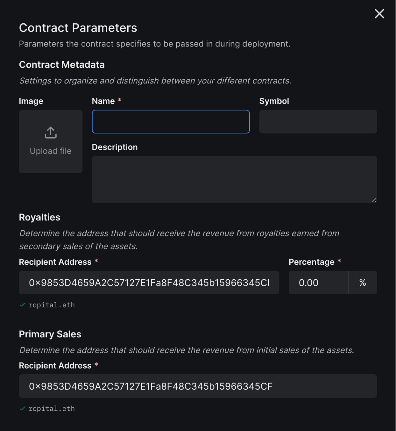396x431 pixels.
Task: Click the green checkmark under Primary Sales address
Action: (22, 409)
